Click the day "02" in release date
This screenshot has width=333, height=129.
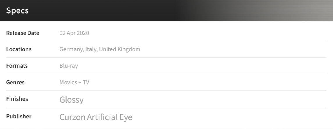pos(63,33)
